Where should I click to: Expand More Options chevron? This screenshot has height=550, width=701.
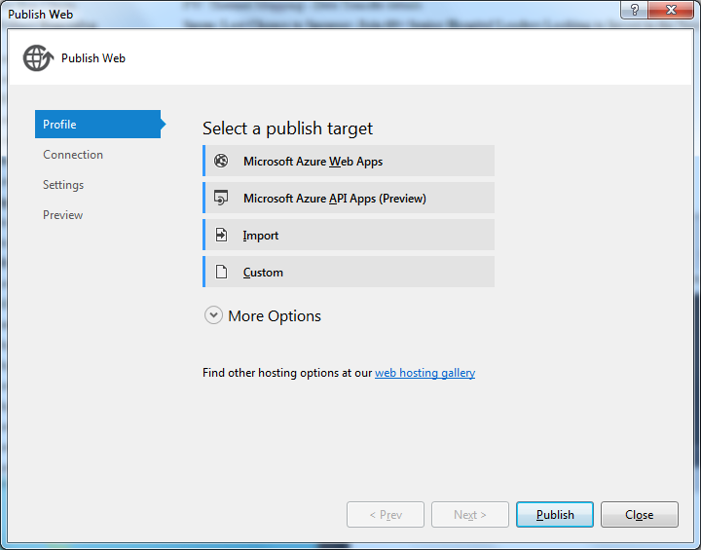point(213,315)
